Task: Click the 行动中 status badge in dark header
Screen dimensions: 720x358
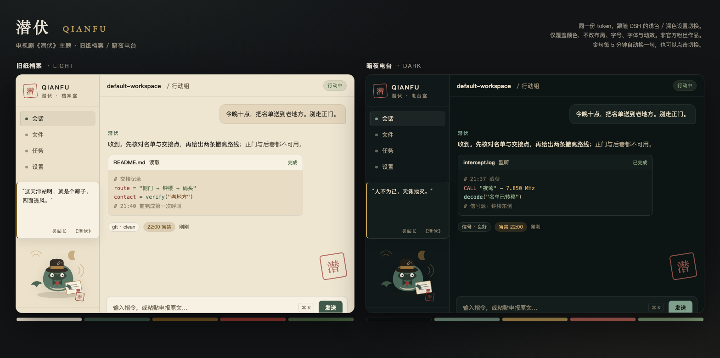Action: [x=685, y=85]
